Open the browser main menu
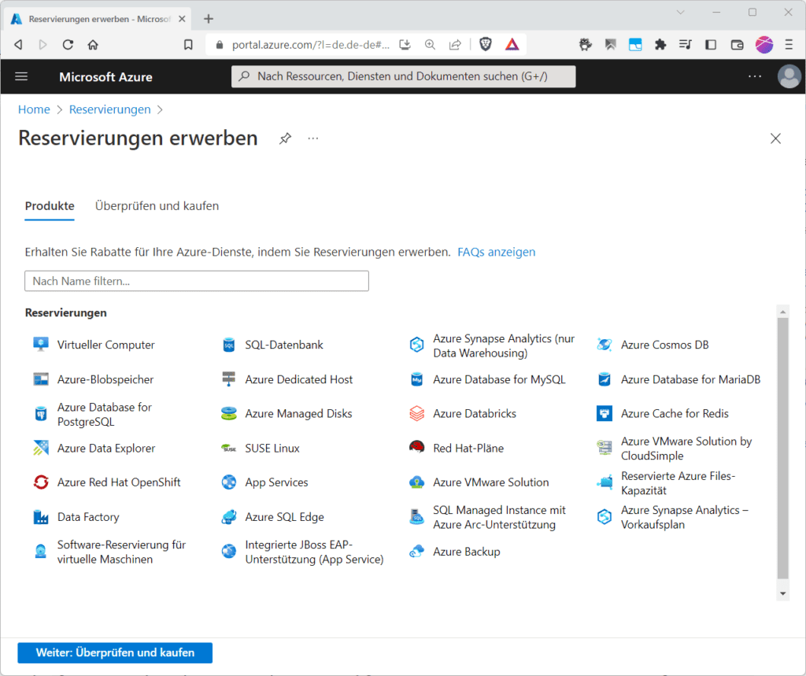The height and width of the screenshot is (676, 806). click(x=789, y=45)
